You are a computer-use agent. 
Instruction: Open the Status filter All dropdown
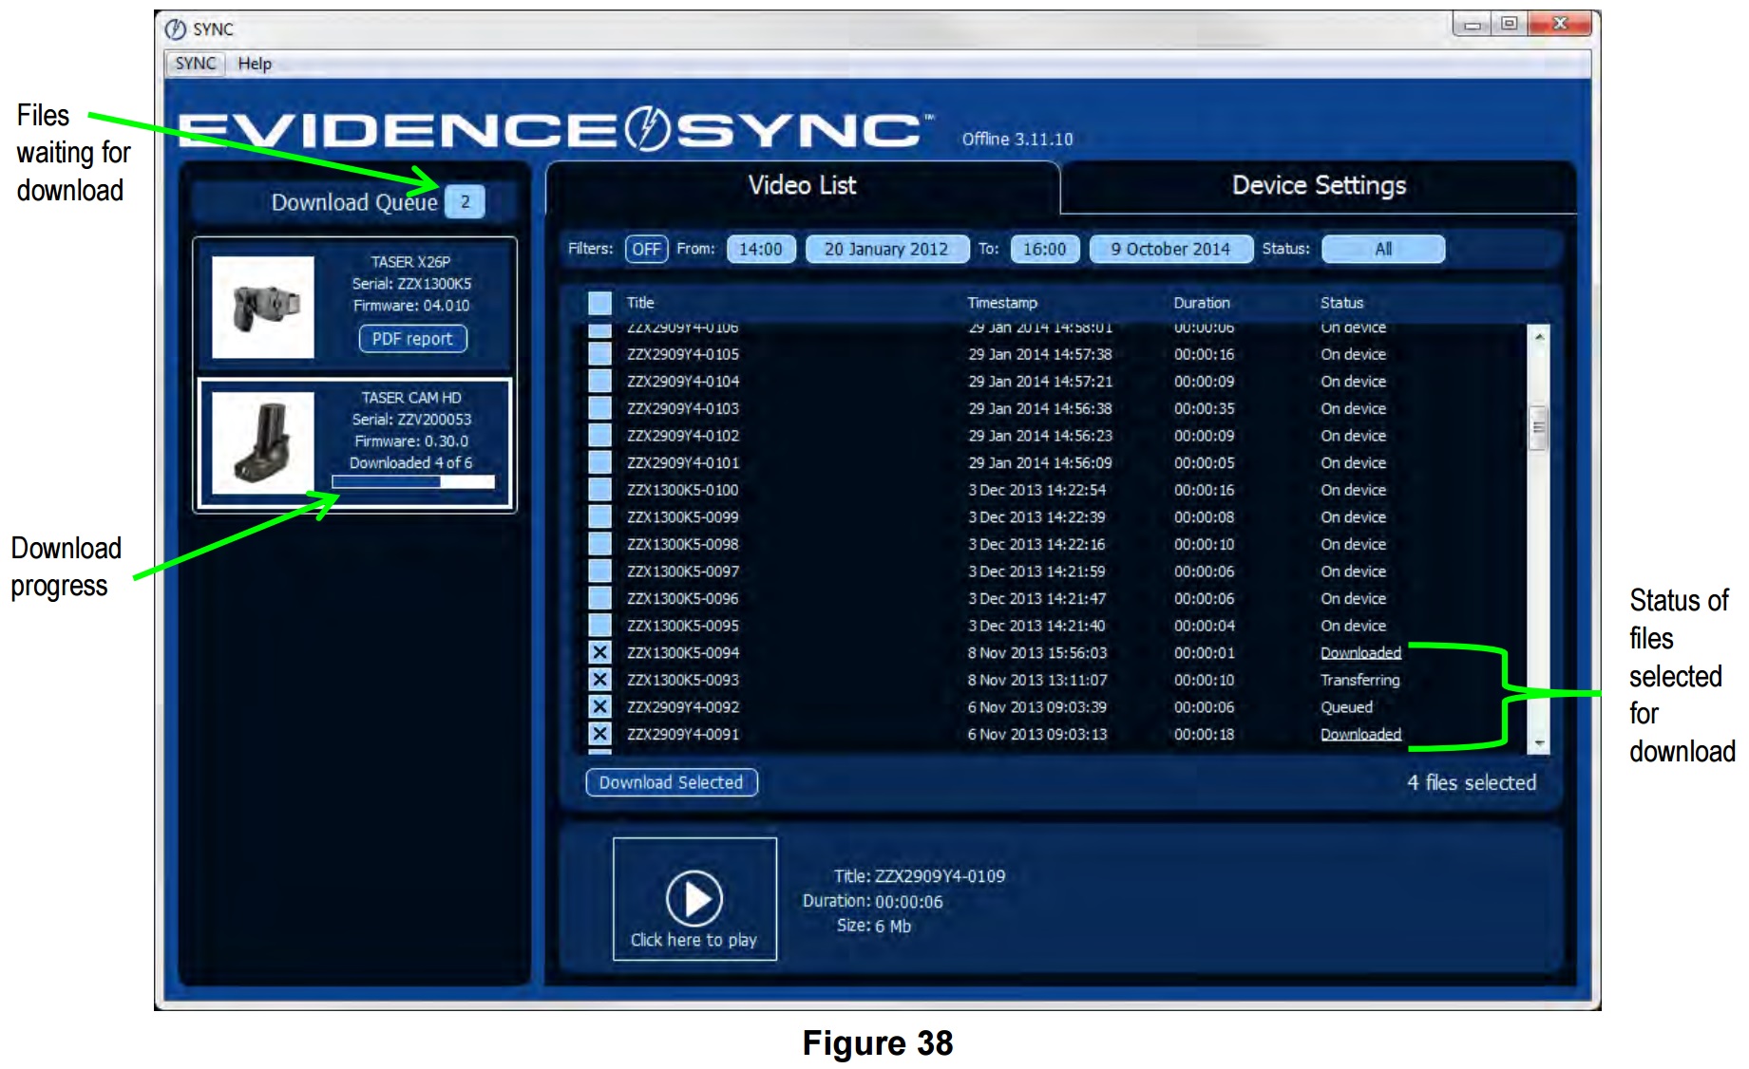(x=1382, y=249)
